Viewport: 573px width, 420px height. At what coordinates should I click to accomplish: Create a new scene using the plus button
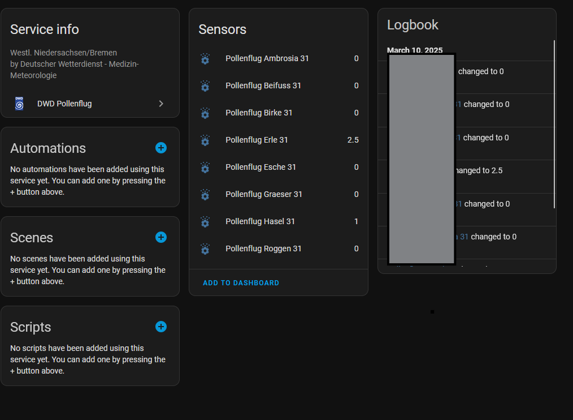pos(160,237)
